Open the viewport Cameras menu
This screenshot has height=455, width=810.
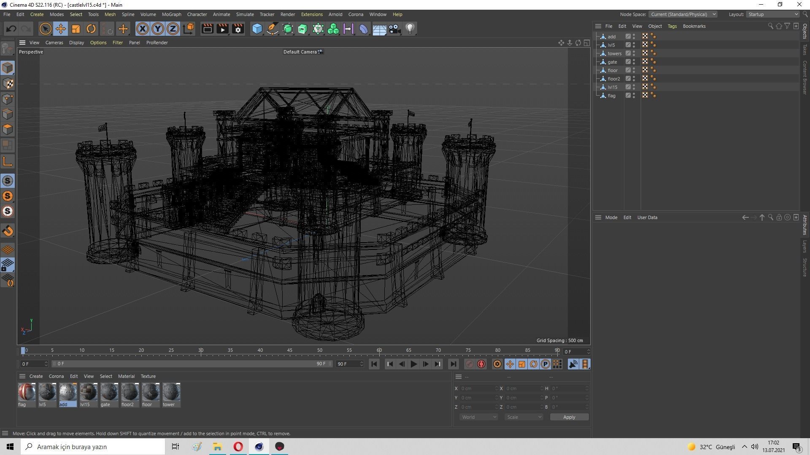pos(54,43)
